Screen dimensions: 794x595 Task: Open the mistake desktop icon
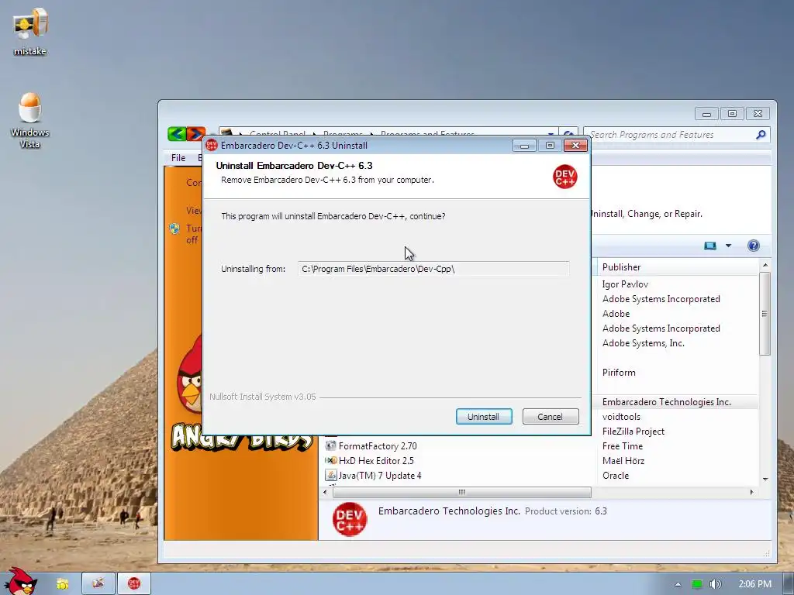(x=30, y=31)
